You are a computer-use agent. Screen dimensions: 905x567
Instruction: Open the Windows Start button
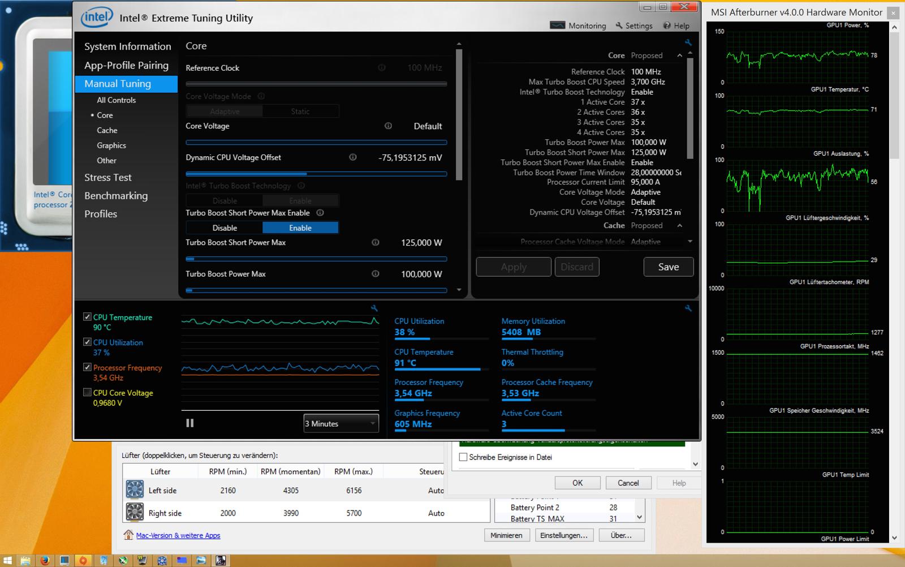click(6, 561)
